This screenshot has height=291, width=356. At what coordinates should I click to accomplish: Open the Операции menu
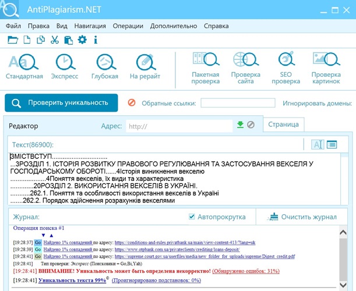[128, 26]
